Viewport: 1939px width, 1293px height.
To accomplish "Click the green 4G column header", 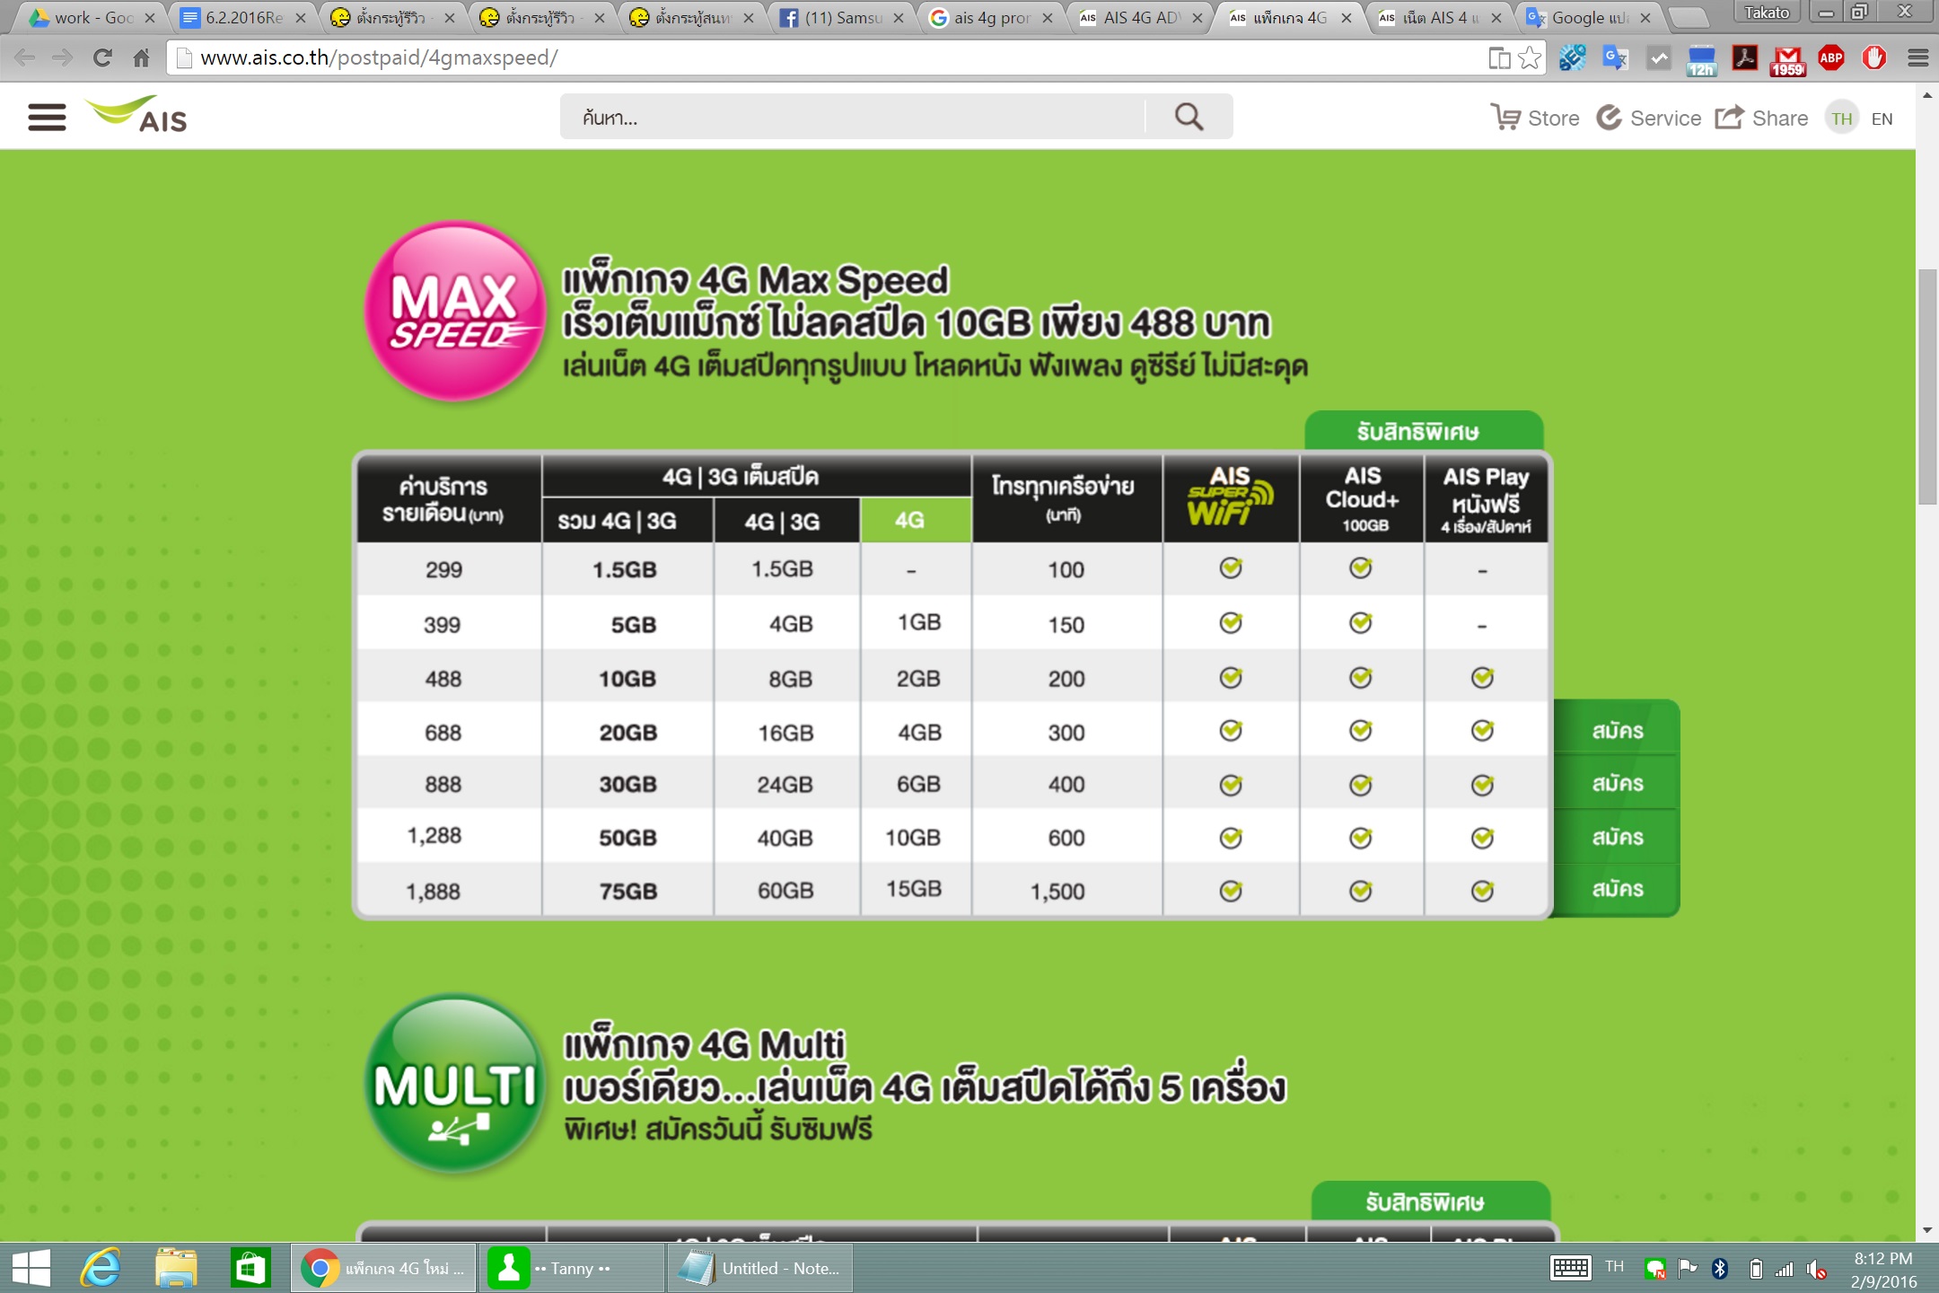I will [915, 520].
